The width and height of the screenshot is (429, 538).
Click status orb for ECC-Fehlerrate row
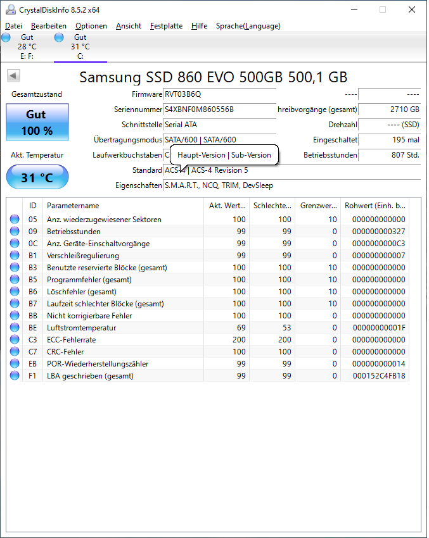(15, 339)
